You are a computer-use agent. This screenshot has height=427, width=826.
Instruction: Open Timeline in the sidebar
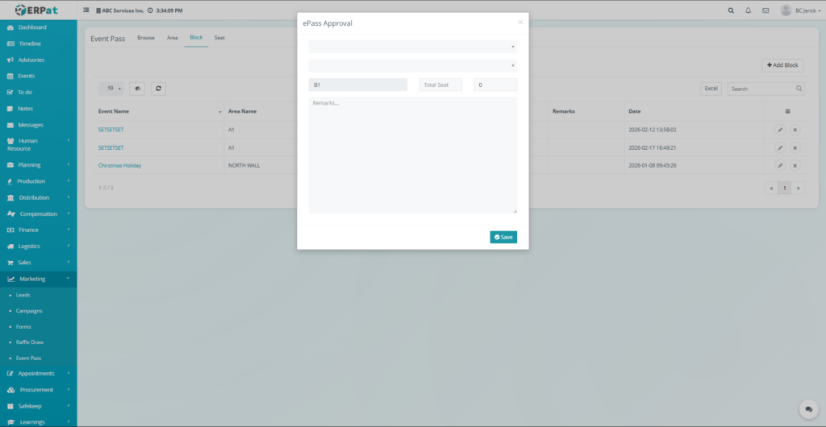tap(38, 44)
